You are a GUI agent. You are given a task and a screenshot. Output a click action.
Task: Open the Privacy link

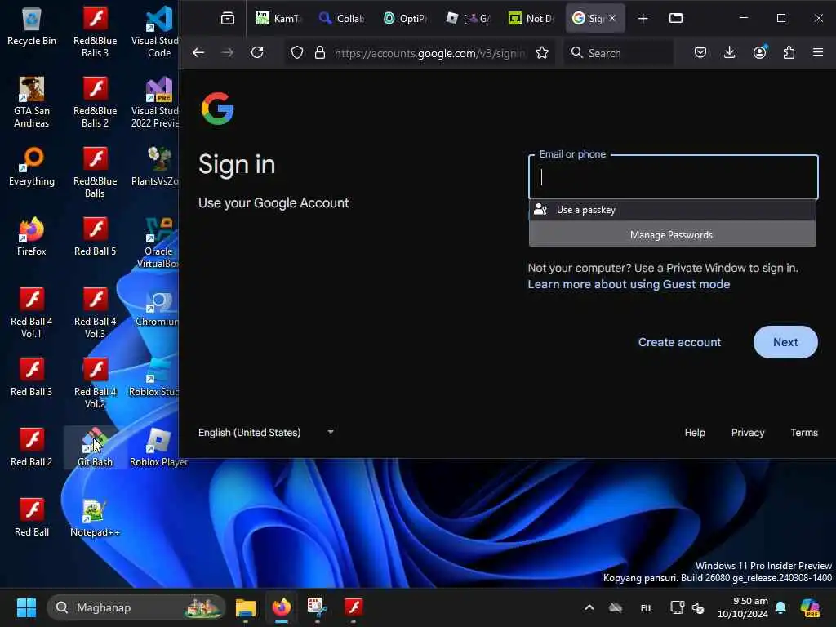(x=748, y=433)
